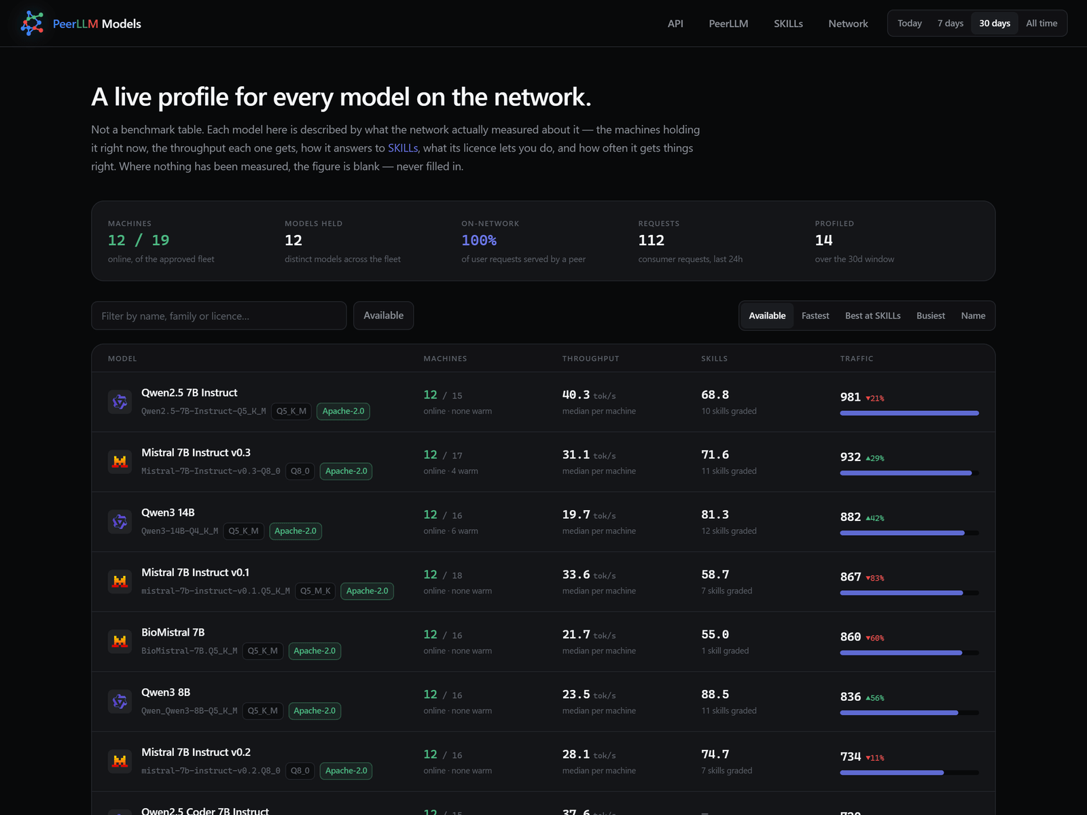Open SKILLs from the top navigation bar
This screenshot has width=1087, height=815.
[788, 24]
